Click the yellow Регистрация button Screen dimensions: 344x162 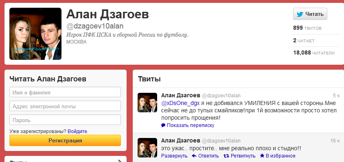coord(65,140)
